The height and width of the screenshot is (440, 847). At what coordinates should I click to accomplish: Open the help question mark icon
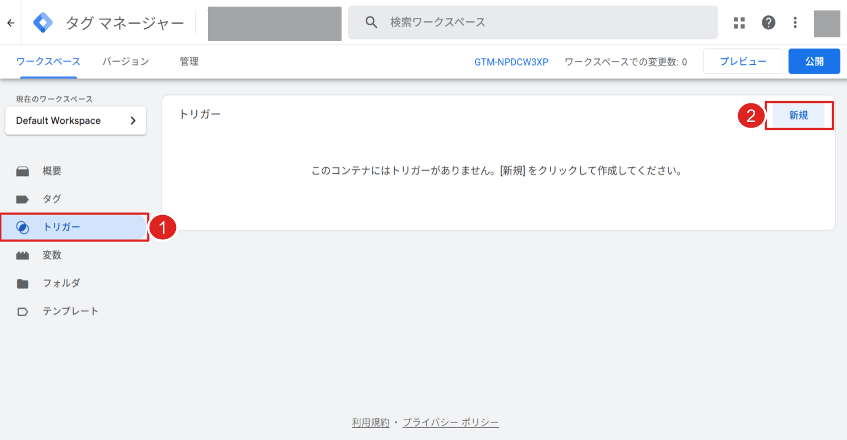(x=768, y=23)
